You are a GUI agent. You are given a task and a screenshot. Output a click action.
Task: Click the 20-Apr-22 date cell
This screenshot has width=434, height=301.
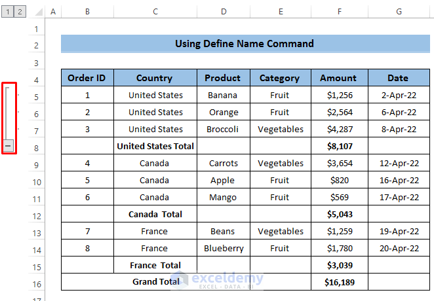399,248
